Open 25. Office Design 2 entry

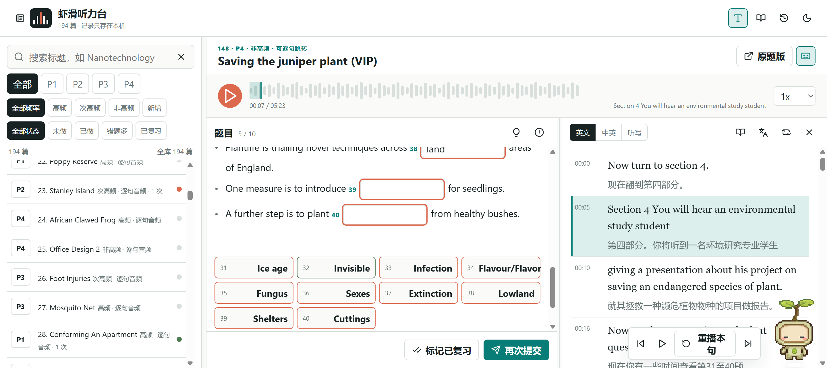(96, 248)
